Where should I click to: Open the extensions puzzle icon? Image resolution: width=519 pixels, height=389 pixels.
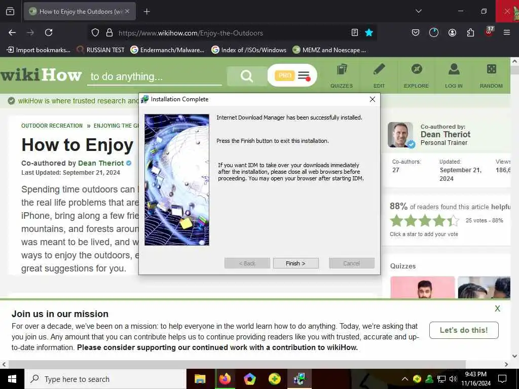470,32
